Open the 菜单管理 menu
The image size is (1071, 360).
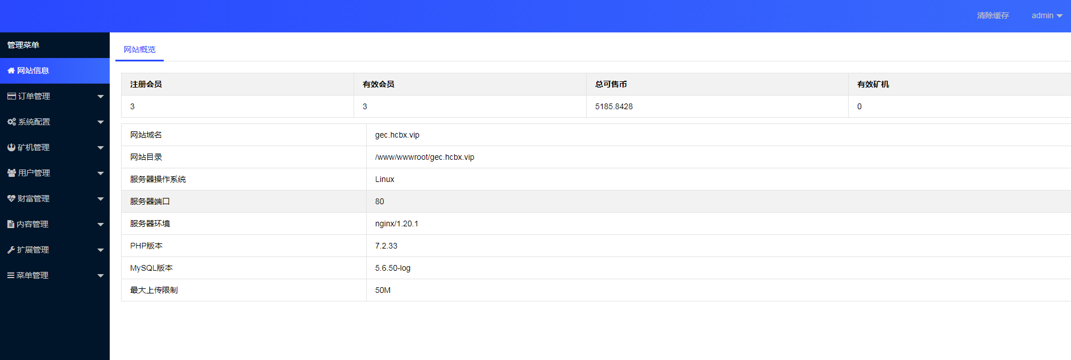pyautogui.click(x=55, y=275)
